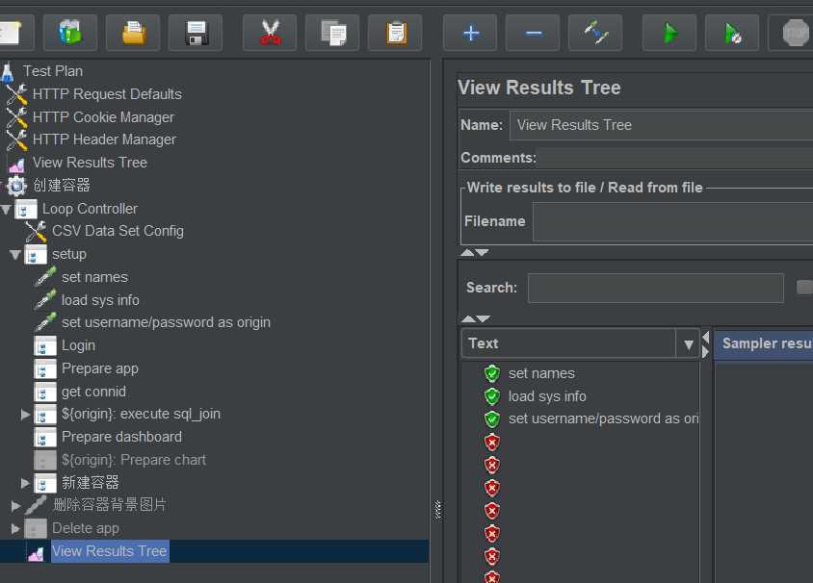Screen dimensions: 813x583
Task: Select Prepare app controller
Action: (100, 368)
